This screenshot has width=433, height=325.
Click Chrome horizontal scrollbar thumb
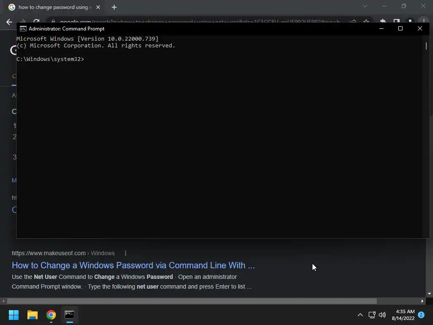[192, 301]
